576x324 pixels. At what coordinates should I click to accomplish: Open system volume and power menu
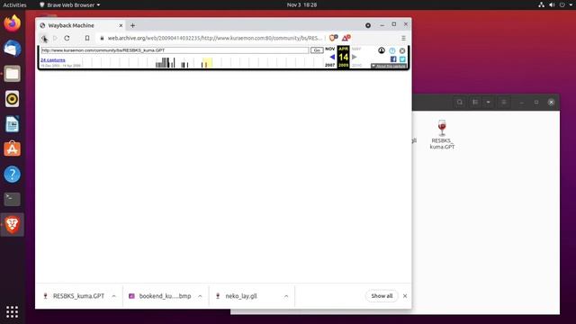point(556,4)
